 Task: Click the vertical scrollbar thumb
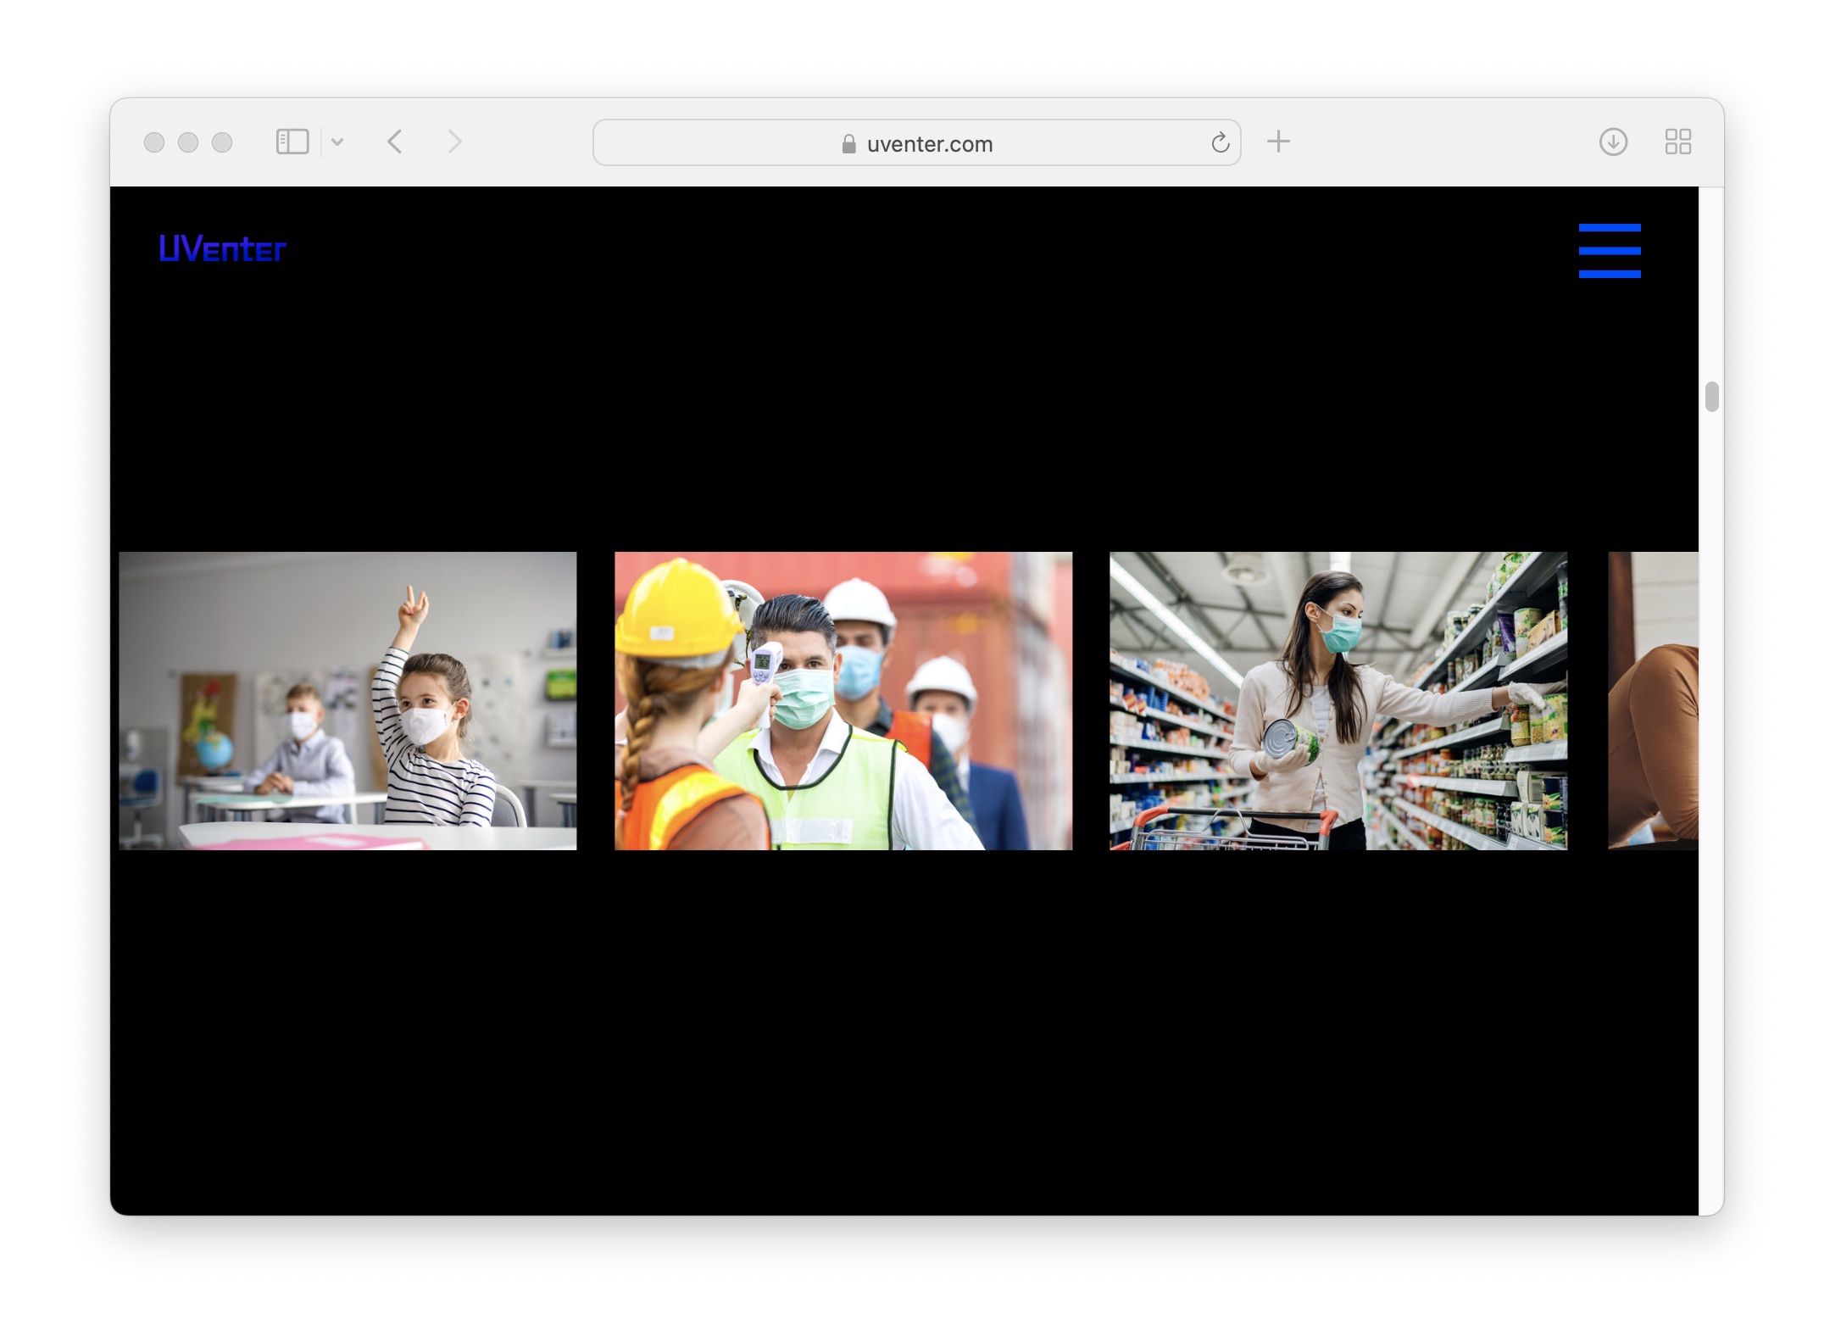click(x=1711, y=397)
